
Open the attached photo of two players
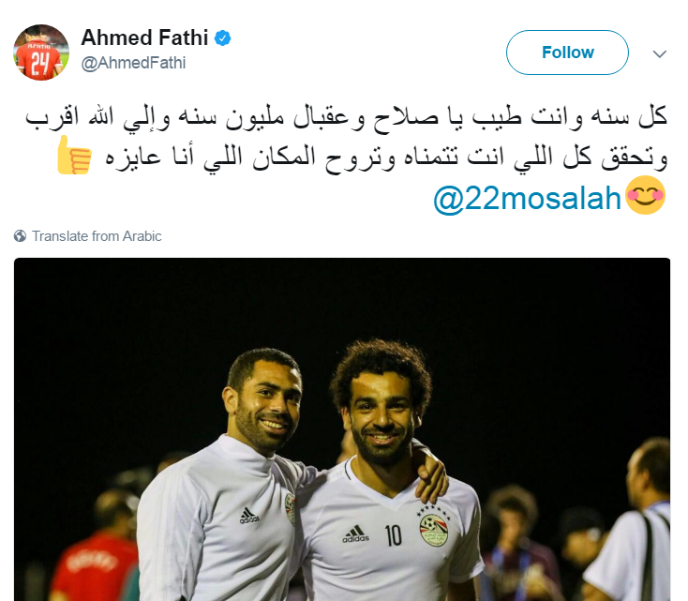[x=342, y=429]
